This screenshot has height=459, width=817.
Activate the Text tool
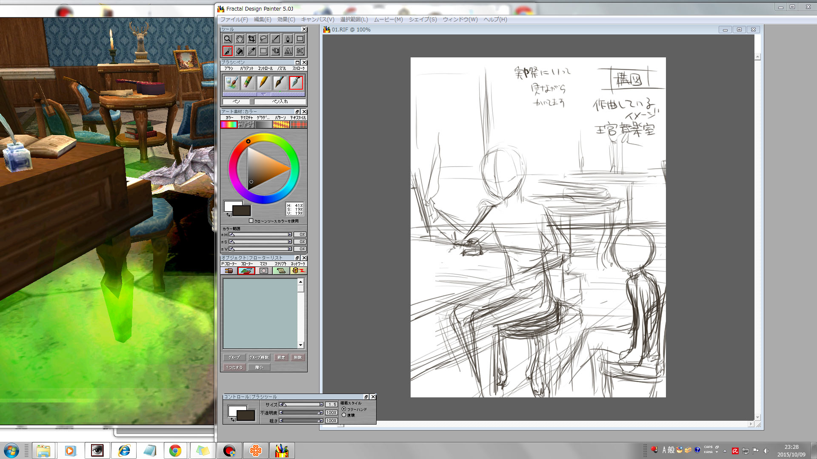point(288,51)
